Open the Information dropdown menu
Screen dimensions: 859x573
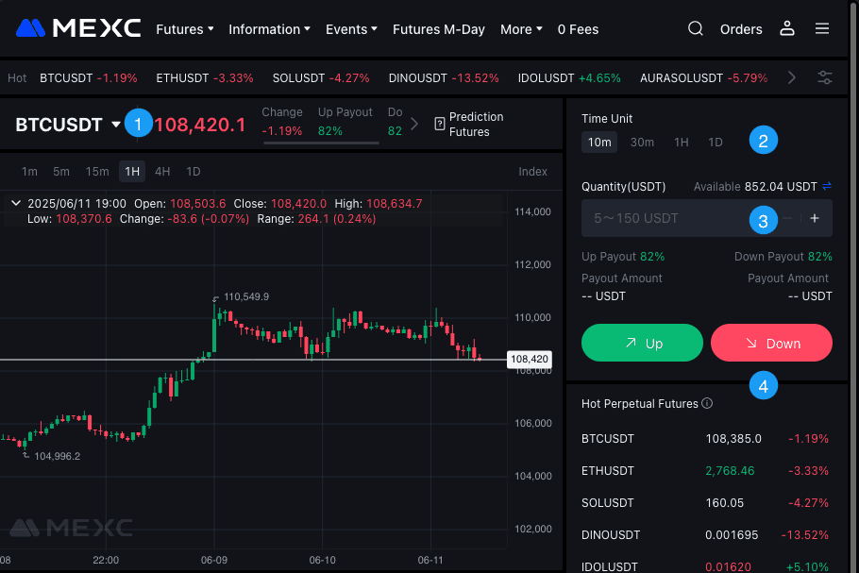pos(270,29)
